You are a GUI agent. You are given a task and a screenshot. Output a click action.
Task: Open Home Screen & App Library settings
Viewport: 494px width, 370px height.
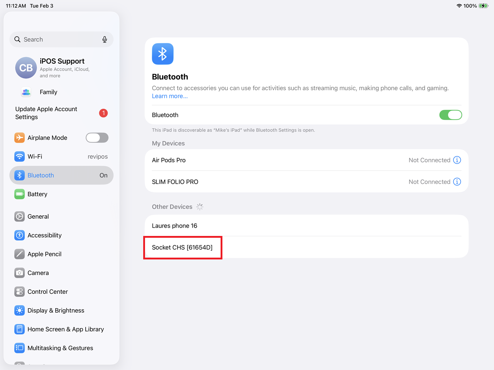(61, 329)
